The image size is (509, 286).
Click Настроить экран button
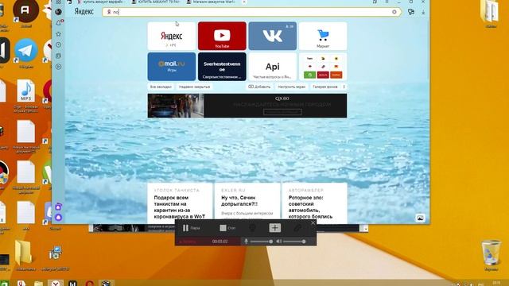coord(292,87)
